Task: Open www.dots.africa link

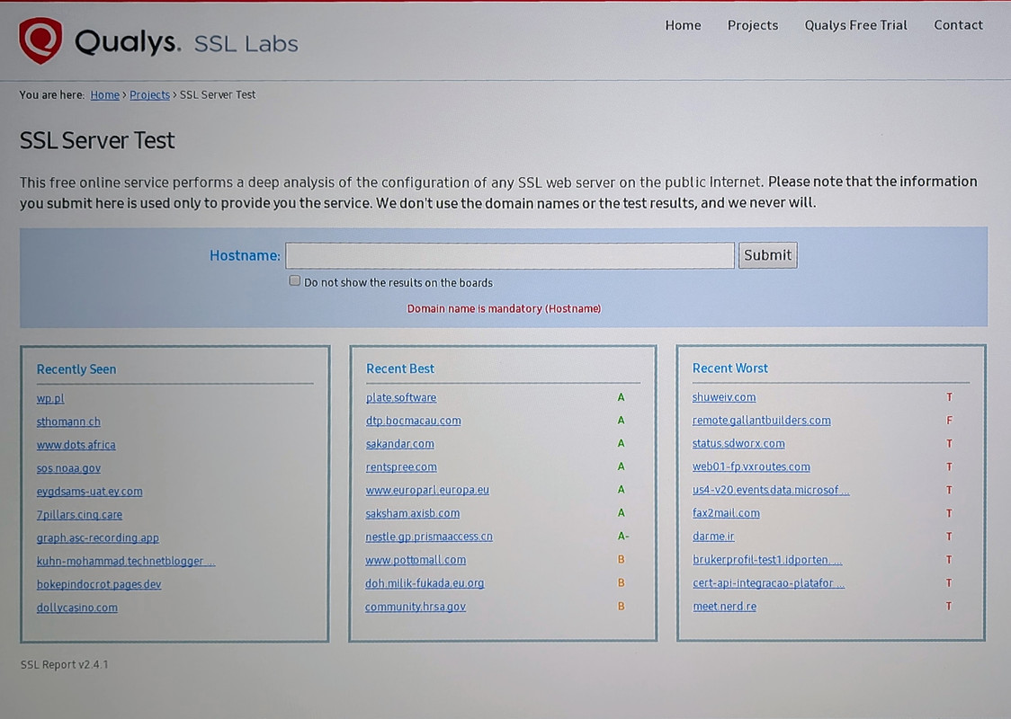Action: pyautogui.click(x=76, y=445)
